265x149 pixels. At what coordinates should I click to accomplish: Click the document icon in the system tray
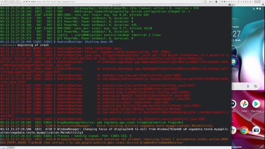[x=216, y=2]
